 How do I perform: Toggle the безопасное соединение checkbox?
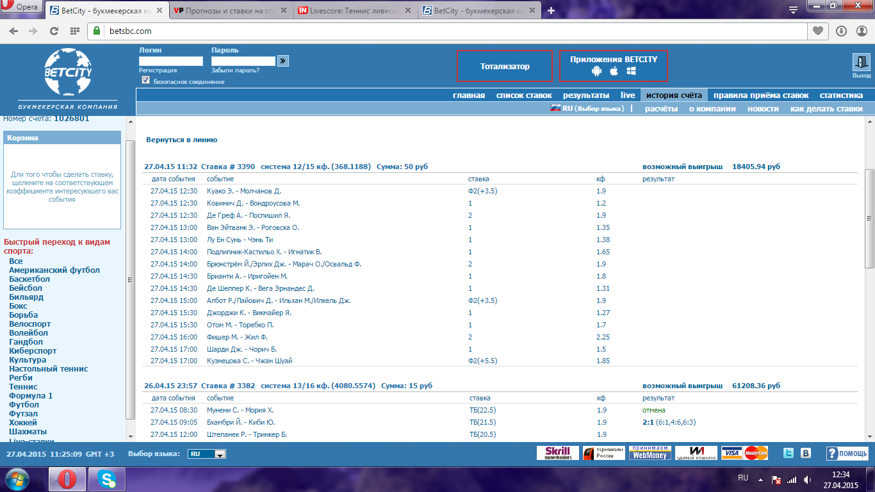[x=146, y=80]
